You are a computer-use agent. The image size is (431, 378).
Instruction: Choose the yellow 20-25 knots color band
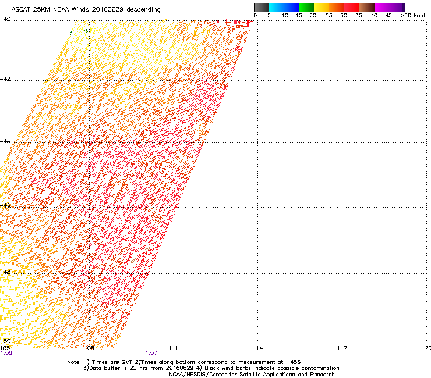322,7
